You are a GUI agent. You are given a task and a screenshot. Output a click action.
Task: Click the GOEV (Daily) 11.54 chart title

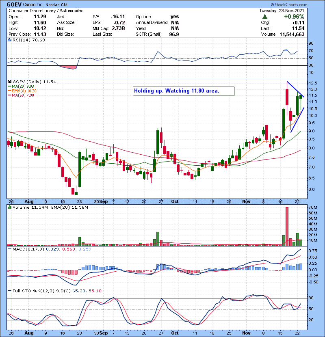[x=34, y=82]
